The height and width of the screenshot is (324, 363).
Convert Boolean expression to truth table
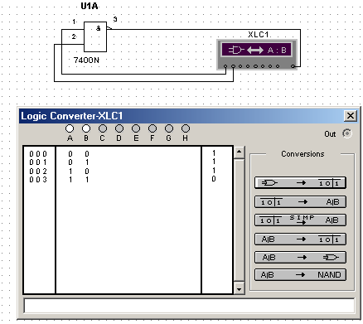(x=300, y=239)
